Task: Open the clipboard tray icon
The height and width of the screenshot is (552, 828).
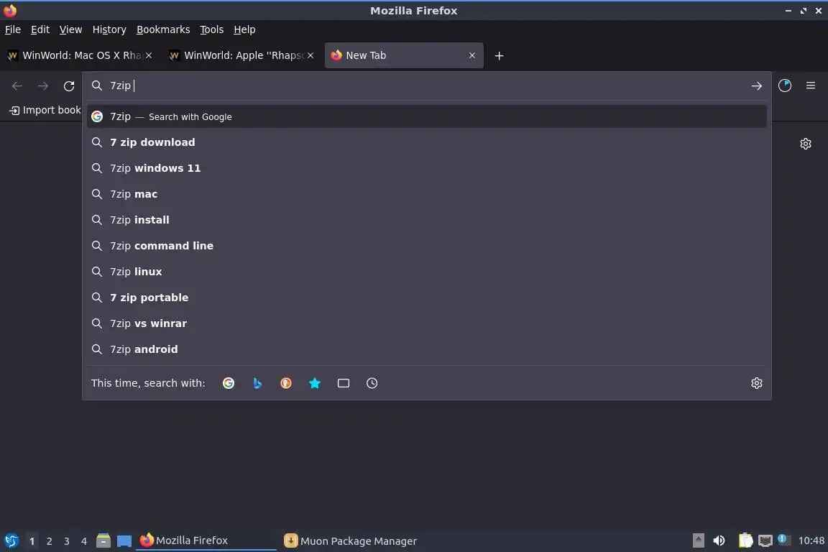Action: point(745,540)
